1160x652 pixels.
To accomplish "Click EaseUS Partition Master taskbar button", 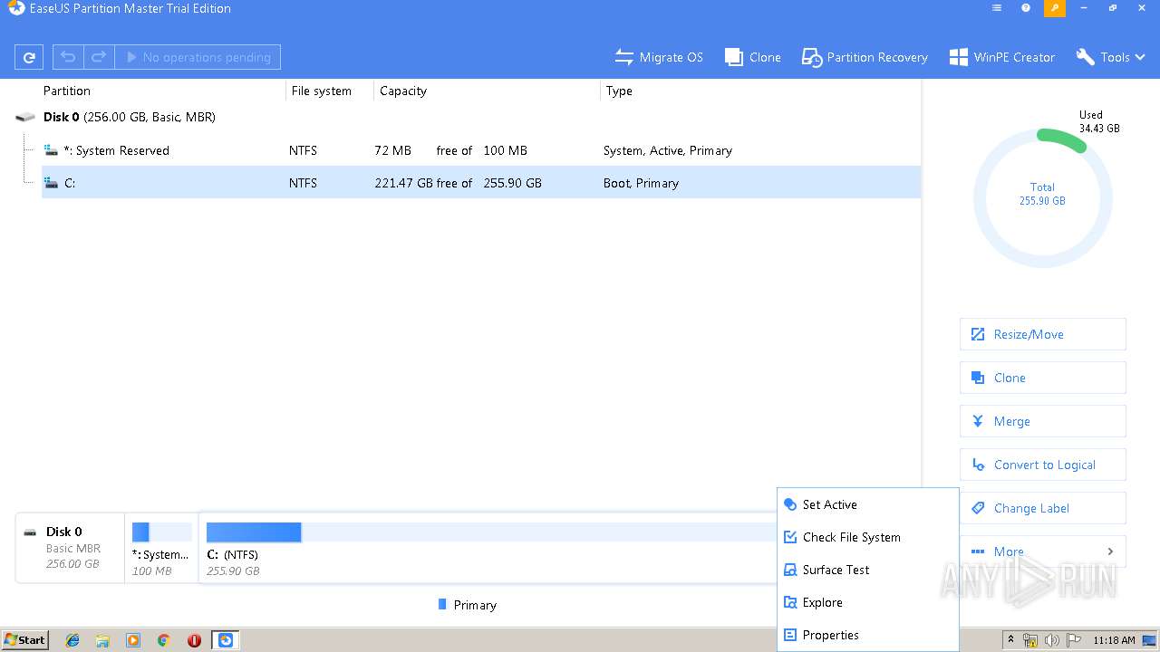I will 226,640.
